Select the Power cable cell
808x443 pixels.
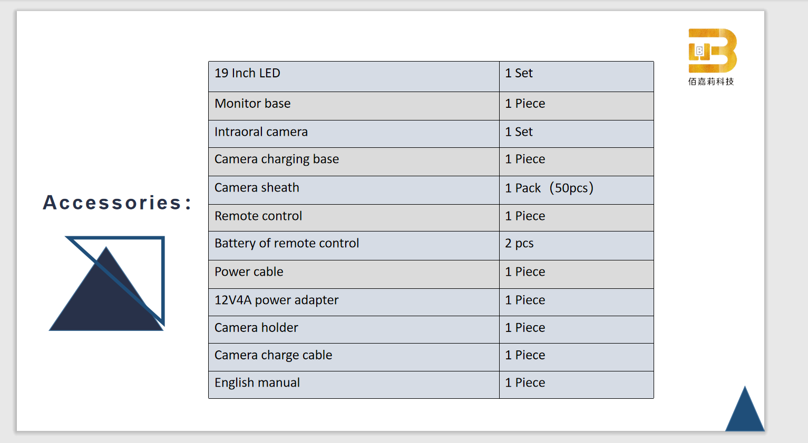354,275
